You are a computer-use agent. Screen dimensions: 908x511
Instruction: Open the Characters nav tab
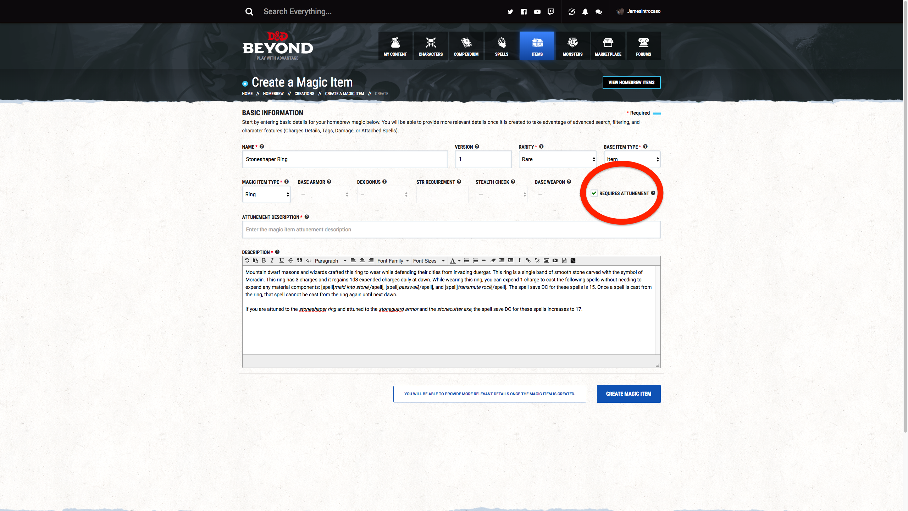431,46
